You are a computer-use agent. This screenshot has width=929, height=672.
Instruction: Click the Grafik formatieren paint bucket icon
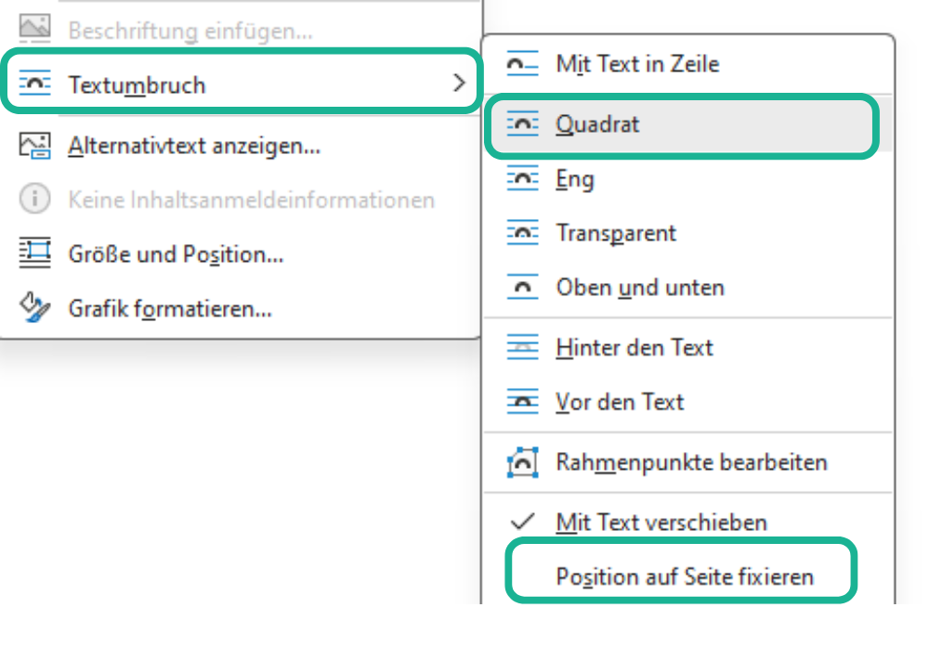(x=35, y=308)
